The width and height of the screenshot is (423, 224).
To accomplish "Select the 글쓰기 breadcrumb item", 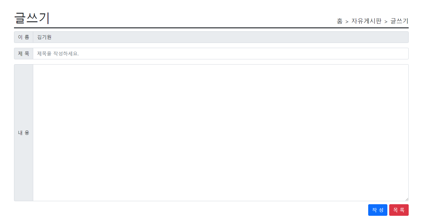I will click(399, 21).
